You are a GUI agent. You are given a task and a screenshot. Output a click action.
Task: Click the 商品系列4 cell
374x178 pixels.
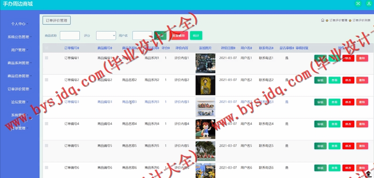tap(152, 124)
